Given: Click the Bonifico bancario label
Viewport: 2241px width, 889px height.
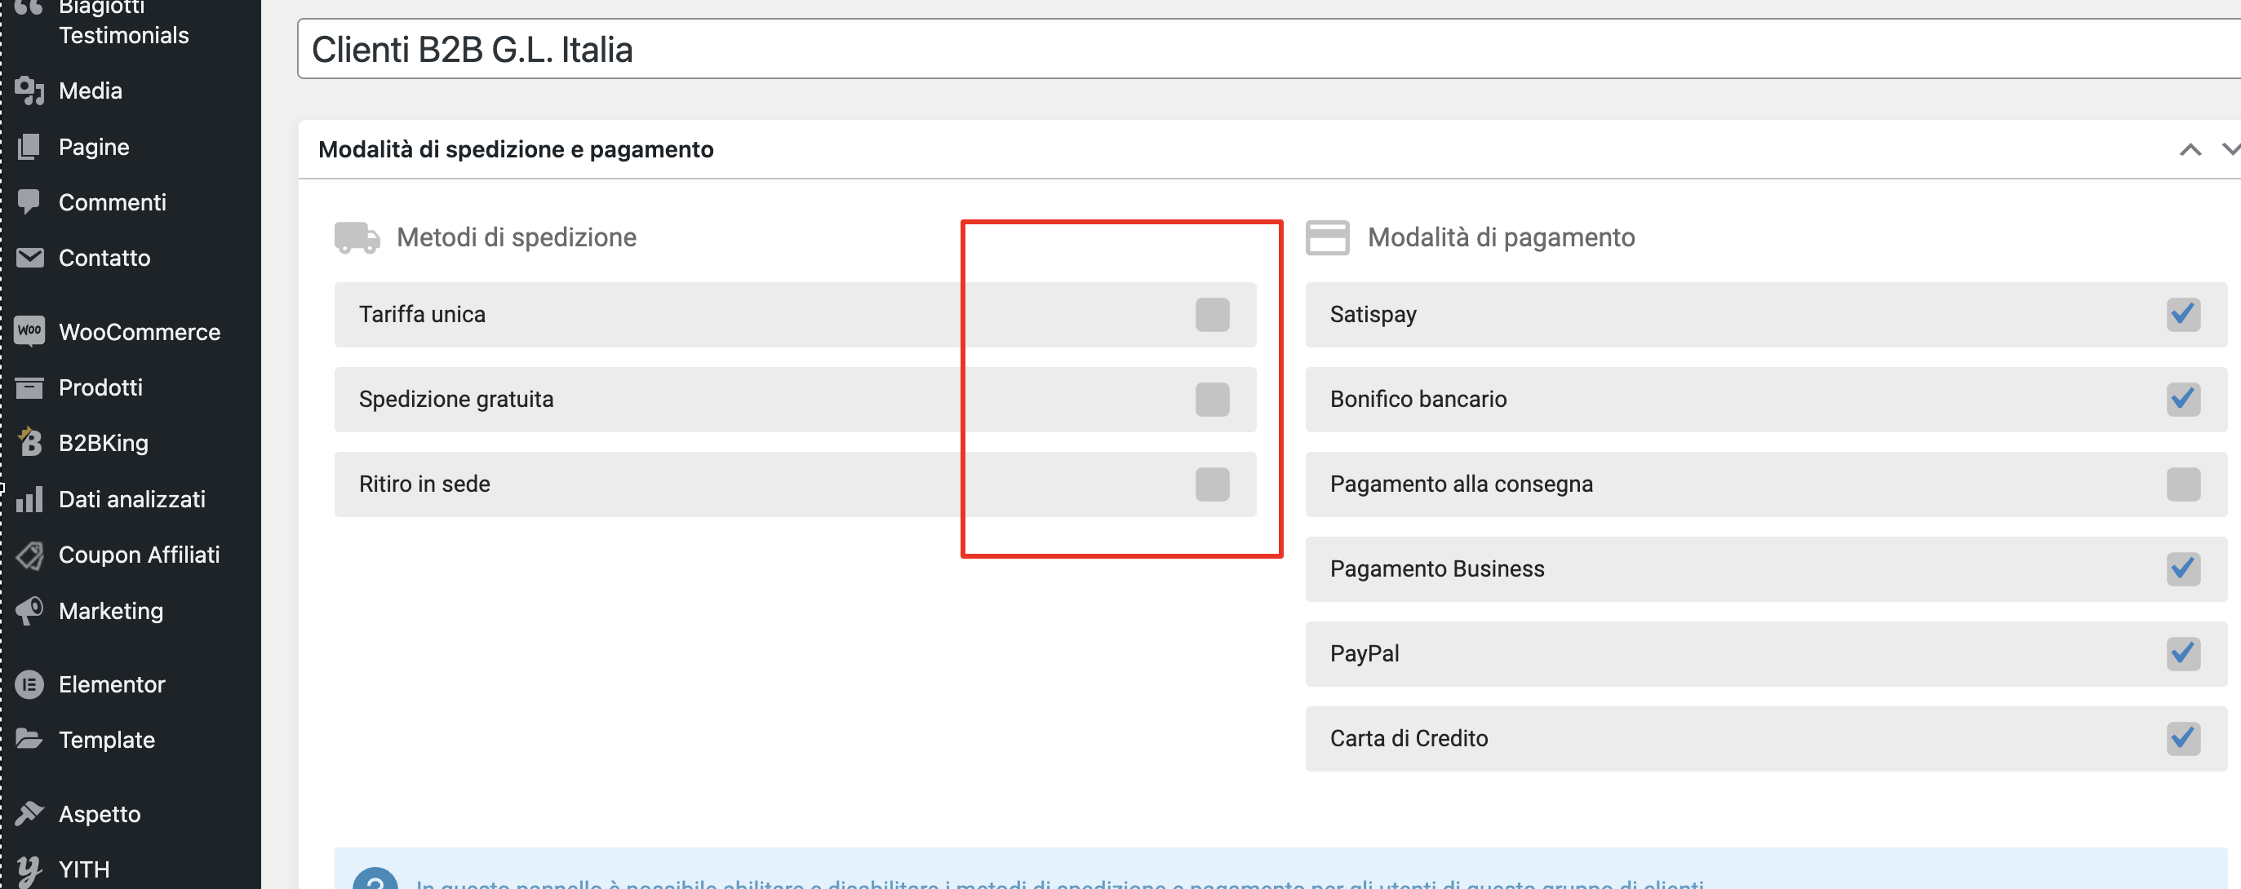Looking at the screenshot, I should (x=1418, y=399).
